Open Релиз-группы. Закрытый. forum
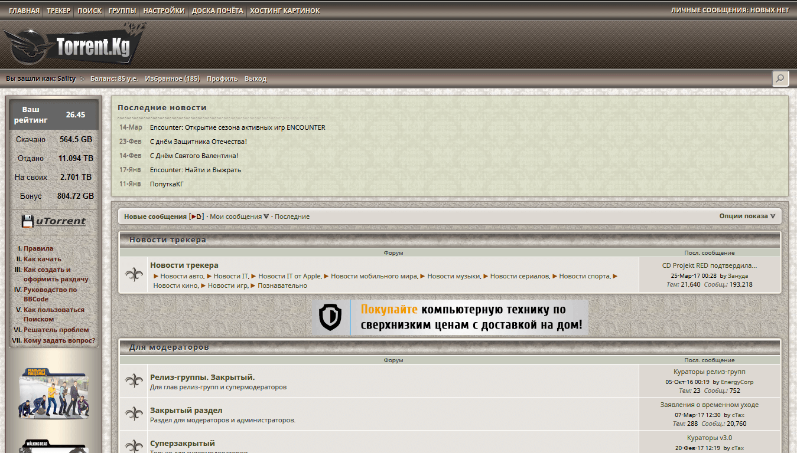The width and height of the screenshot is (797, 453). [x=203, y=377]
